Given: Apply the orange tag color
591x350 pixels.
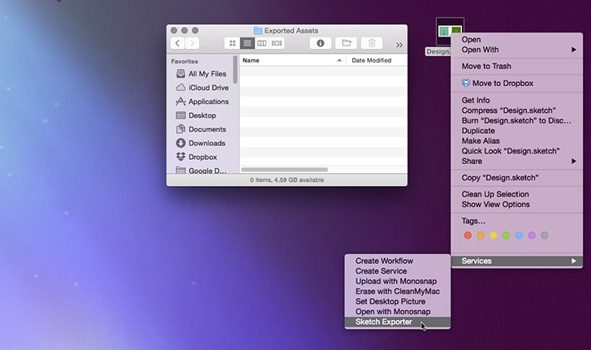Looking at the screenshot, I should point(481,235).
